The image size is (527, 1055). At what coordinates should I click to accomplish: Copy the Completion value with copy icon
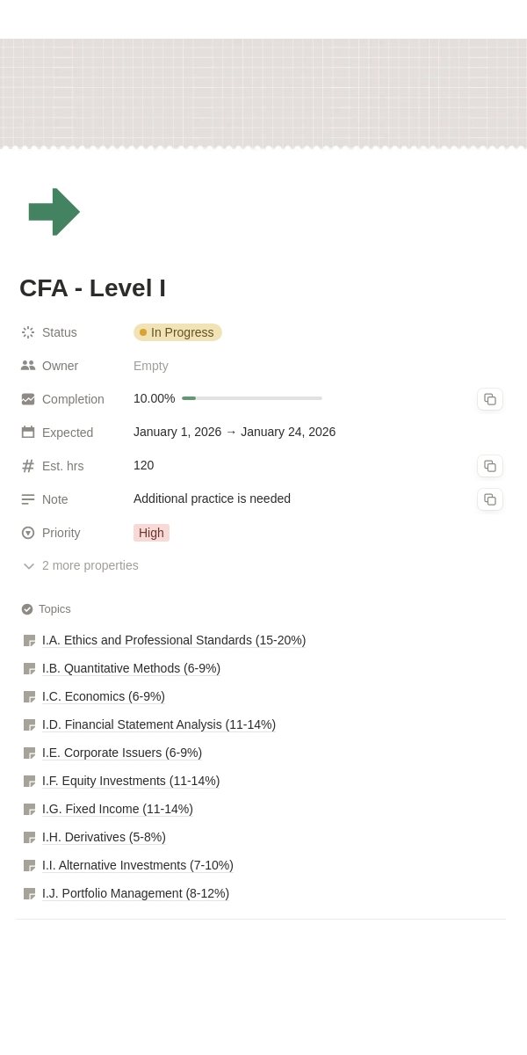490,399
